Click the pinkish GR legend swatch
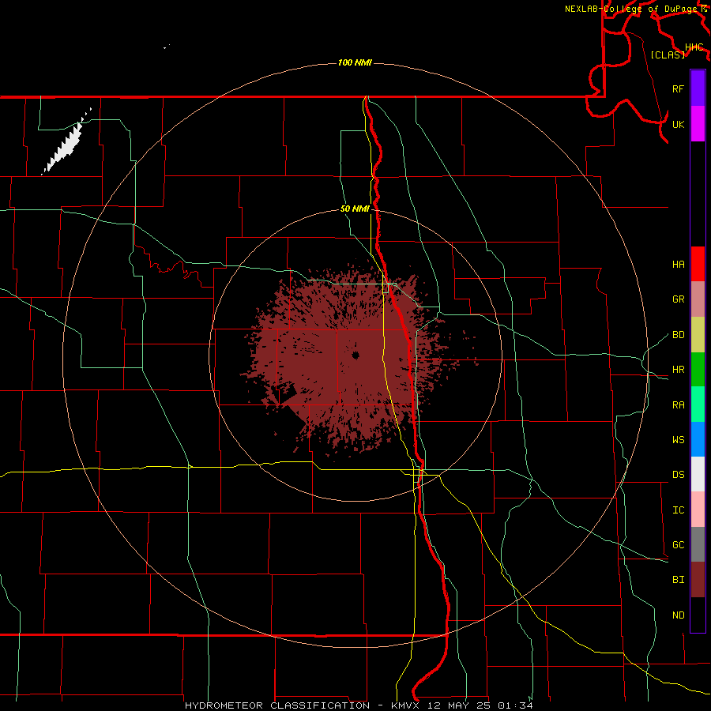Screen dimensions: 711x711 [x=698, y=299]
